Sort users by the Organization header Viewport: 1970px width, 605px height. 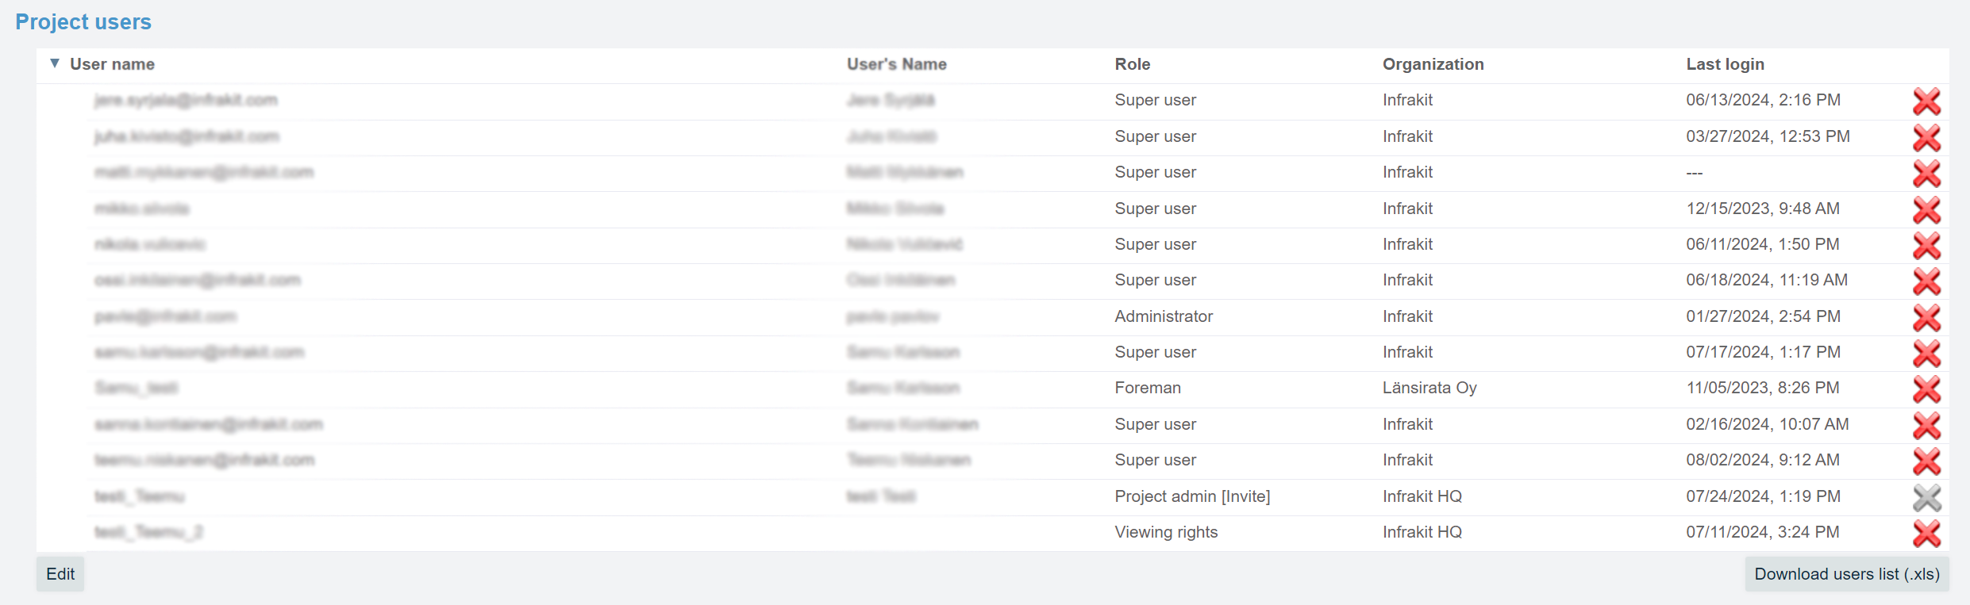(x=1433, y=64)
